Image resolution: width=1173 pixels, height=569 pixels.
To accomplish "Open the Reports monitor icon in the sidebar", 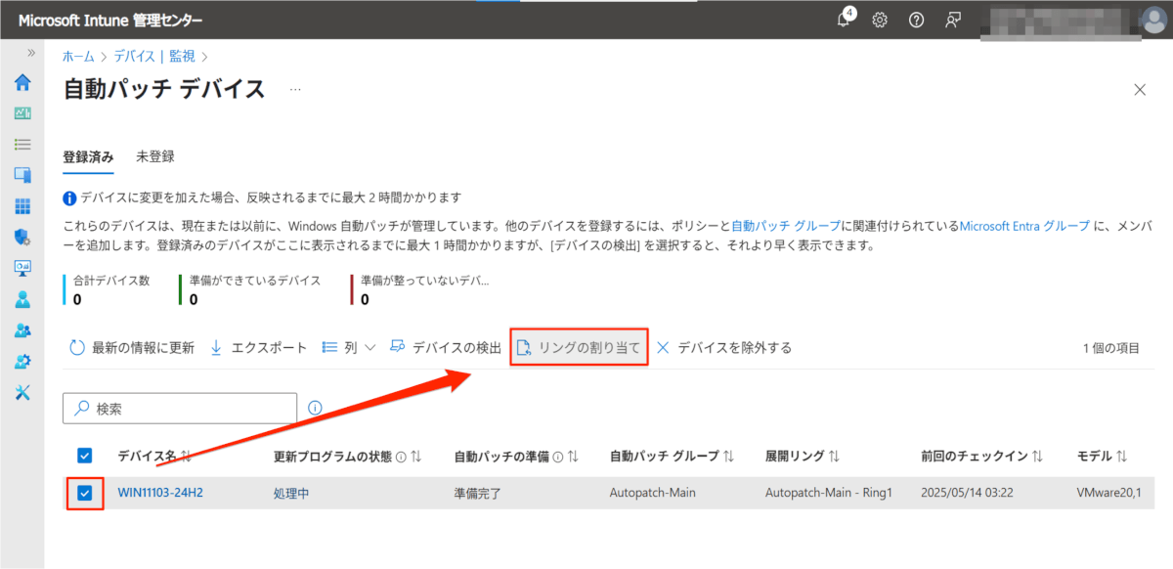I will tap(22, 268).
